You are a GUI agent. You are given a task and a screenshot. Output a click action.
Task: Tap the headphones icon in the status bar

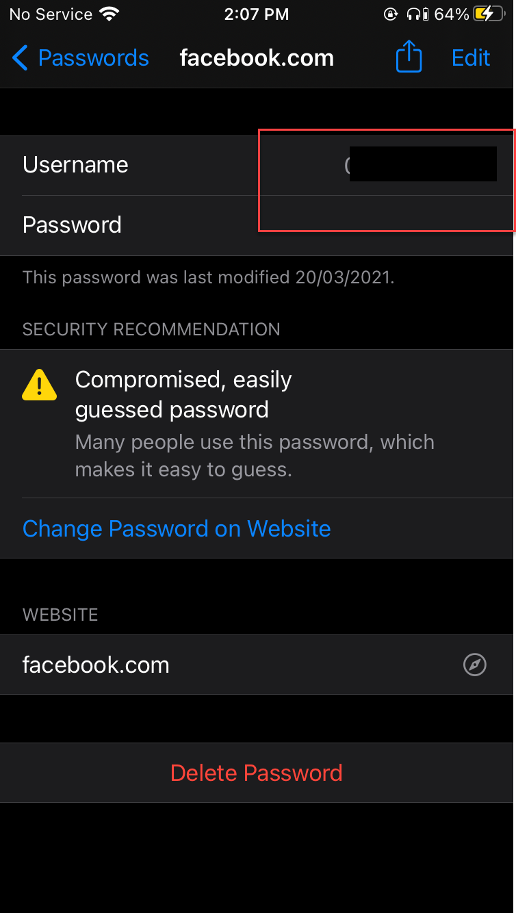(413, 14)
